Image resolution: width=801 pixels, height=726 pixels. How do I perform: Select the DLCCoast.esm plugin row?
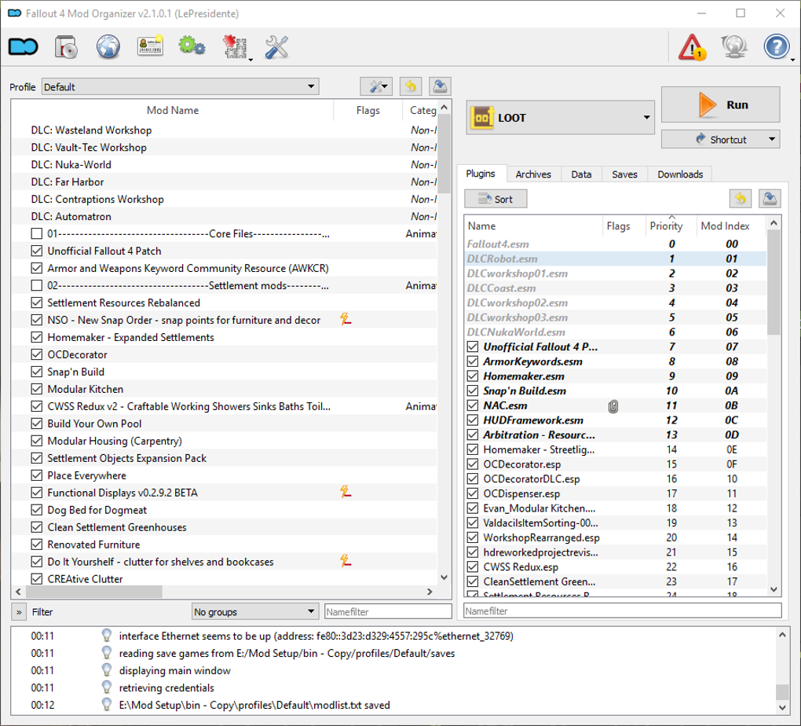(x=615, y=288)
